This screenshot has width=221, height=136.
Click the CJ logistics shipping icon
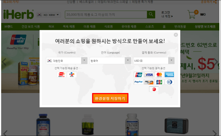tap(72, 75)
